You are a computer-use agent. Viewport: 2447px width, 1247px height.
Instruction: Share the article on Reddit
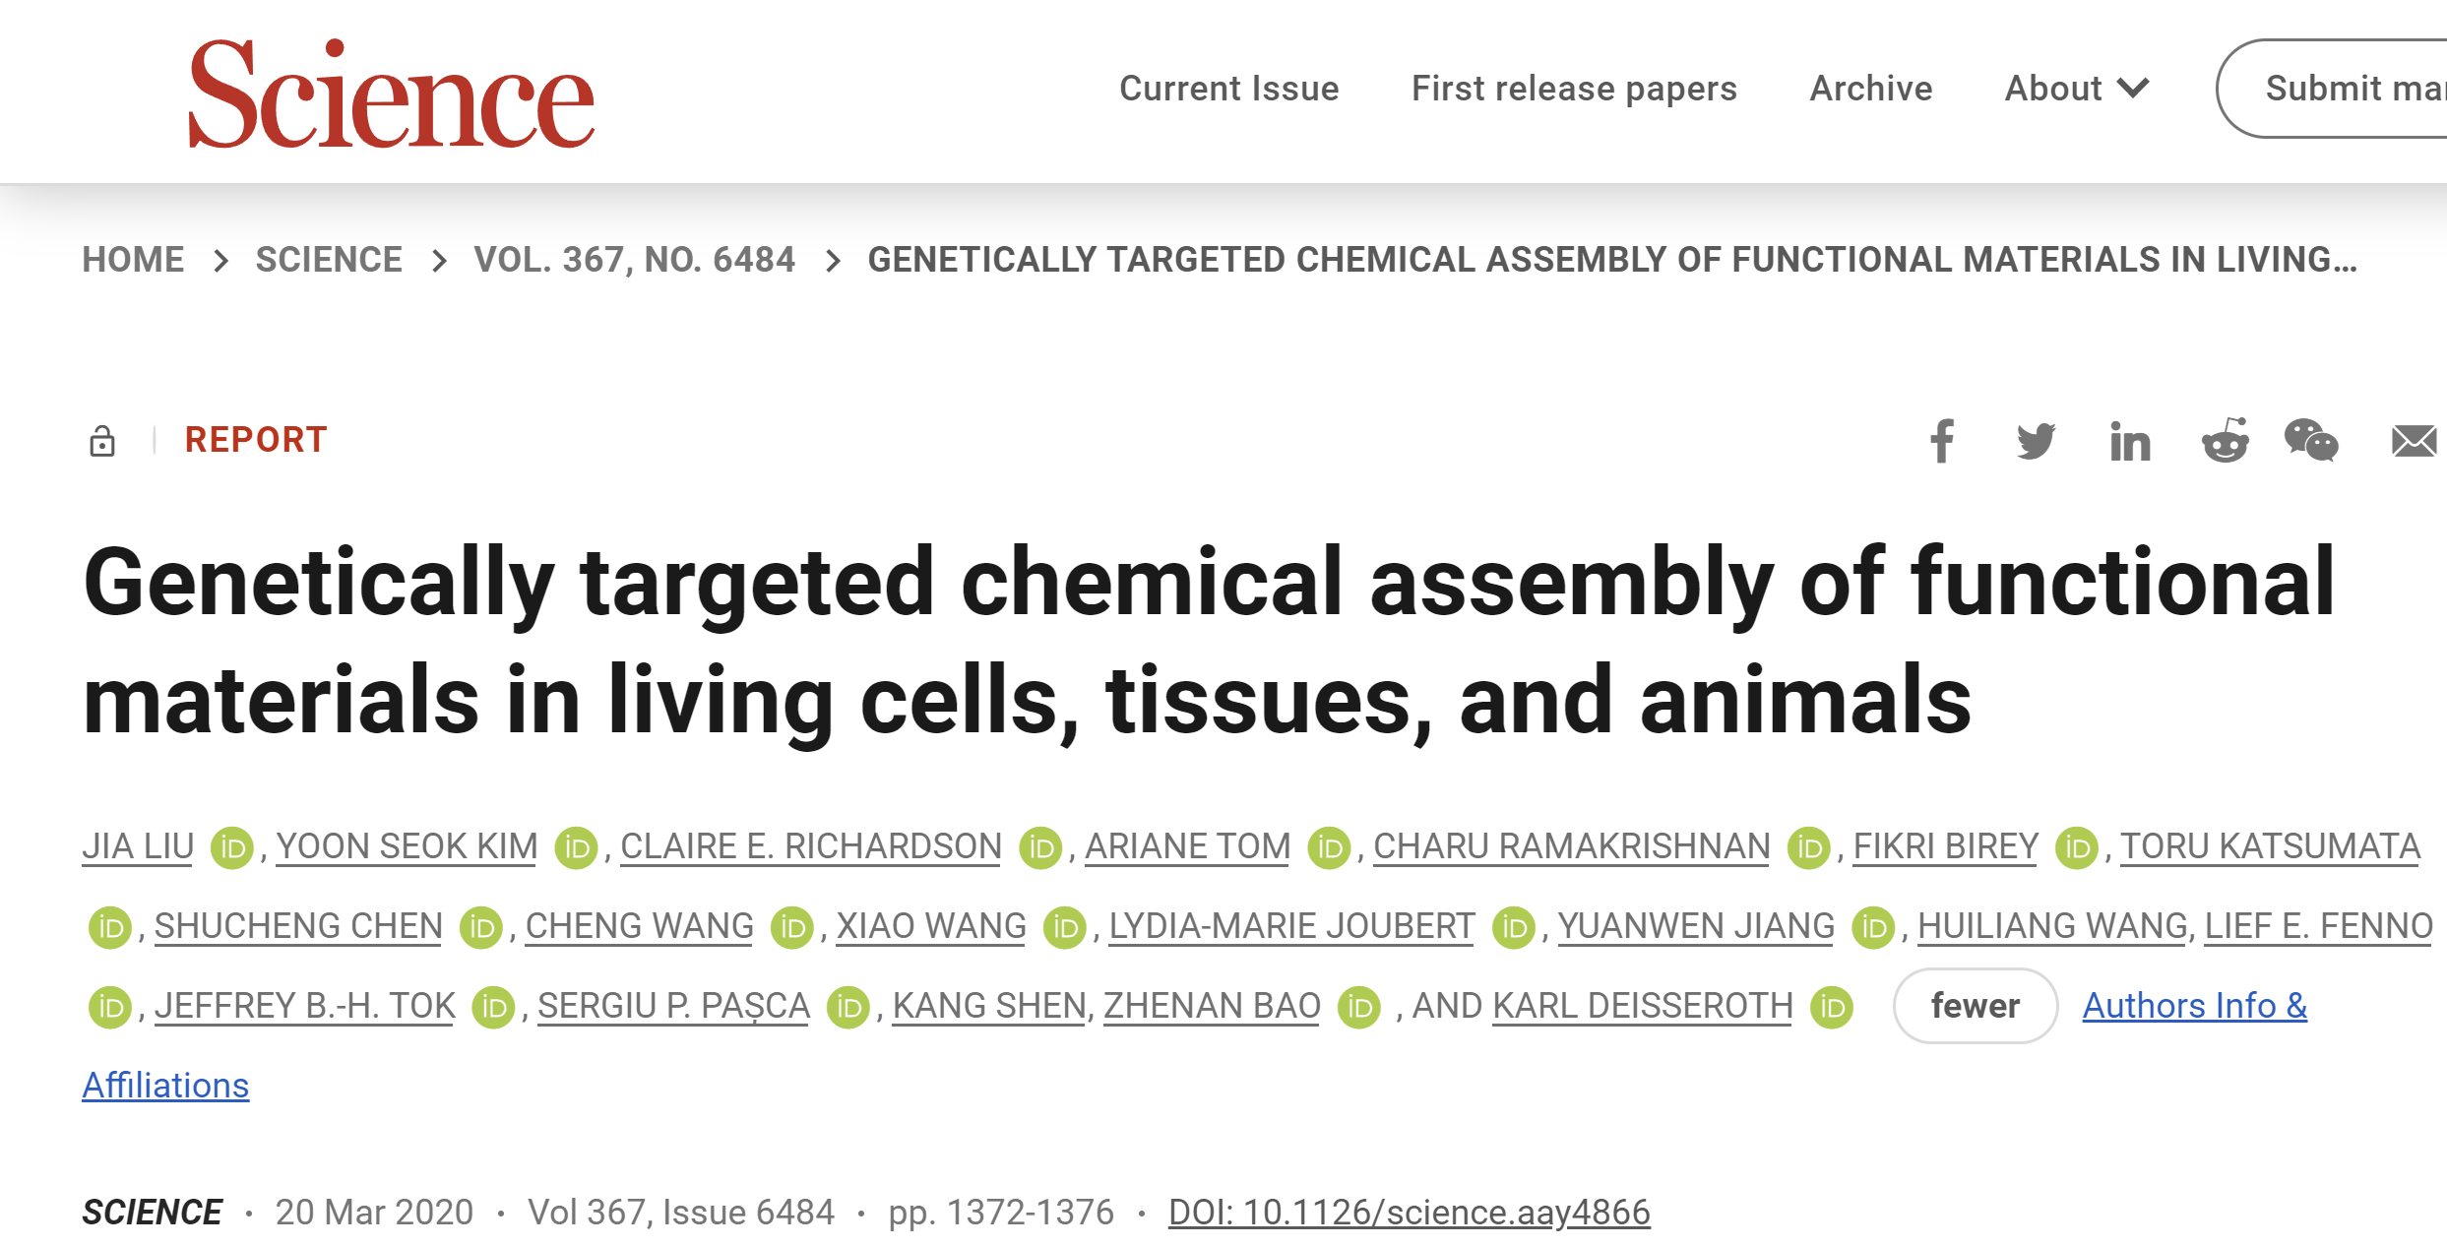pos(2226,440)
